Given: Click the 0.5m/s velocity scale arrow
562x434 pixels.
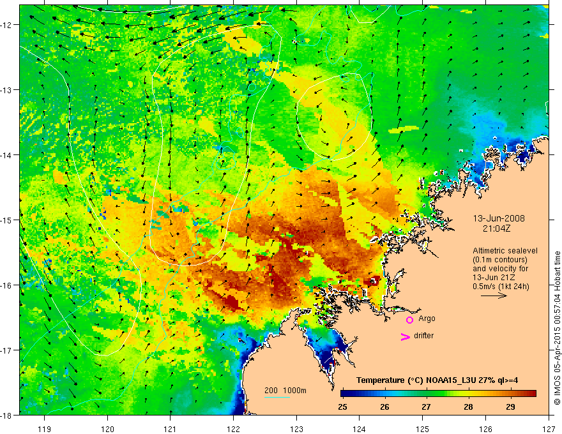Looking at the screenshot, I should (494, 296).
